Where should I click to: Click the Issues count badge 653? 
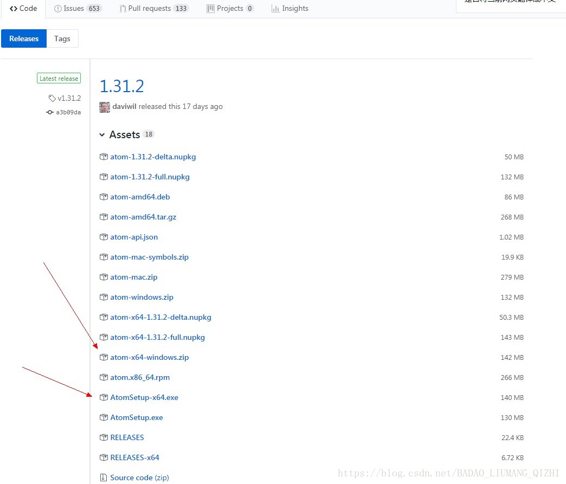coord(94,8)
